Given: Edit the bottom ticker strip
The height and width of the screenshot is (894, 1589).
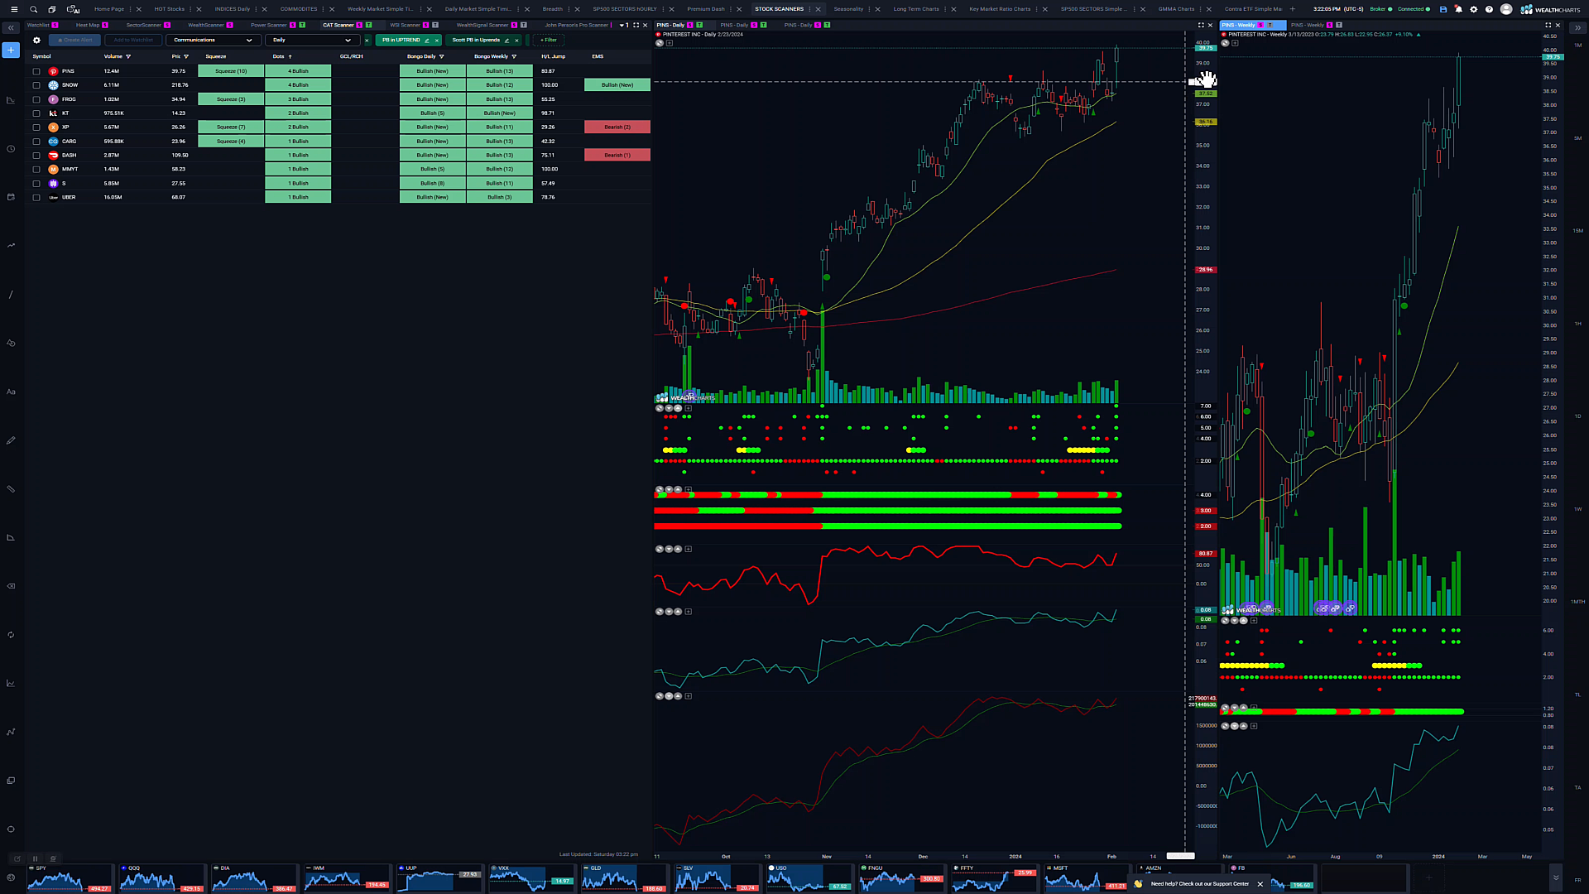Looking at the screenshot, I should (17, 858).
